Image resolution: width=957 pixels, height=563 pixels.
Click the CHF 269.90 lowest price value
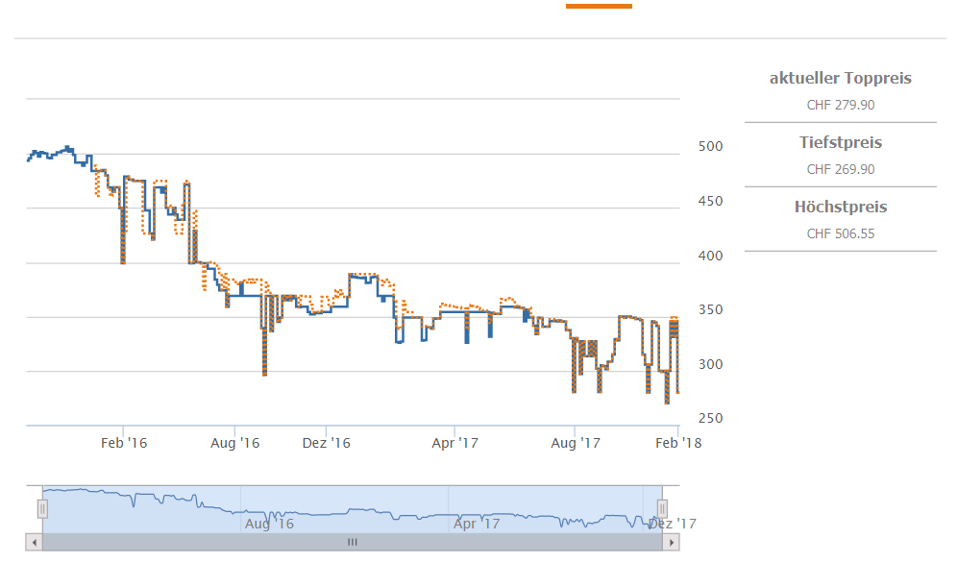click(x=840, y=170)
